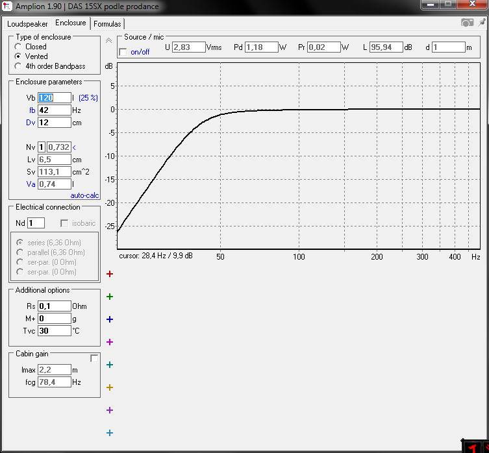Click the Lv vent length field

(55, 160)
